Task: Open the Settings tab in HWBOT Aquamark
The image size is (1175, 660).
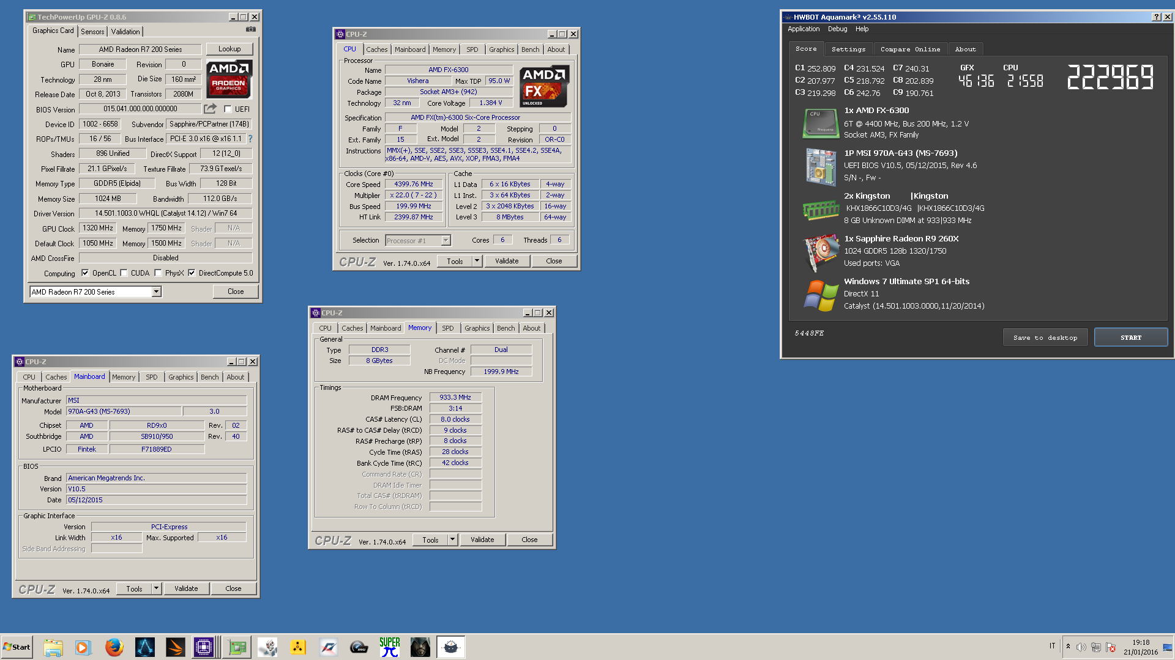Action: [x=848, y=49]
